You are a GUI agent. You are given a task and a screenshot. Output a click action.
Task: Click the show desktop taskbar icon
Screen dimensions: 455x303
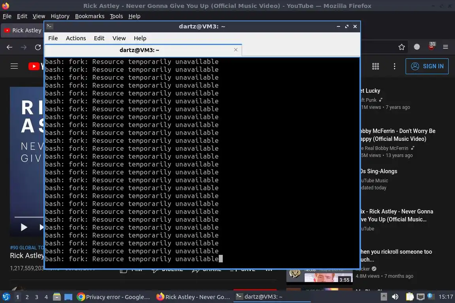pyautogui.click(x=68, y=297)
